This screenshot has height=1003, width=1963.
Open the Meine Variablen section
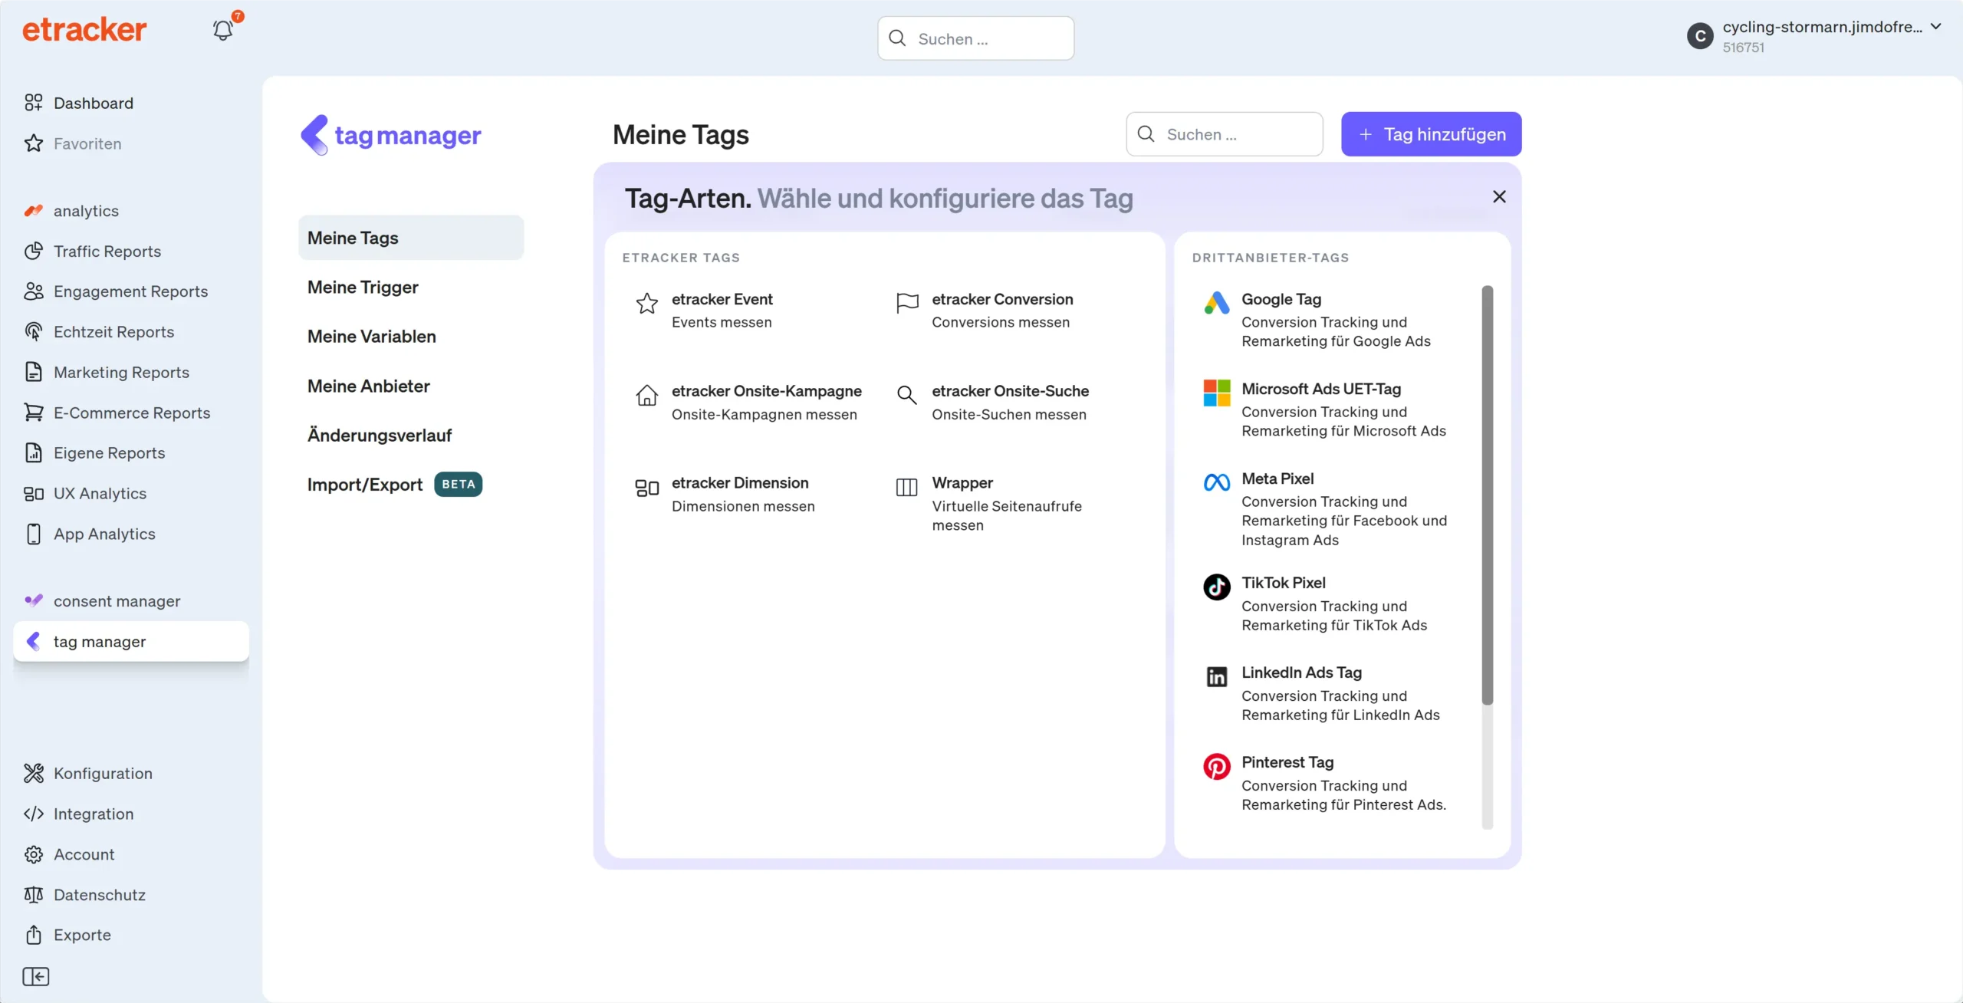coord(370,336)
